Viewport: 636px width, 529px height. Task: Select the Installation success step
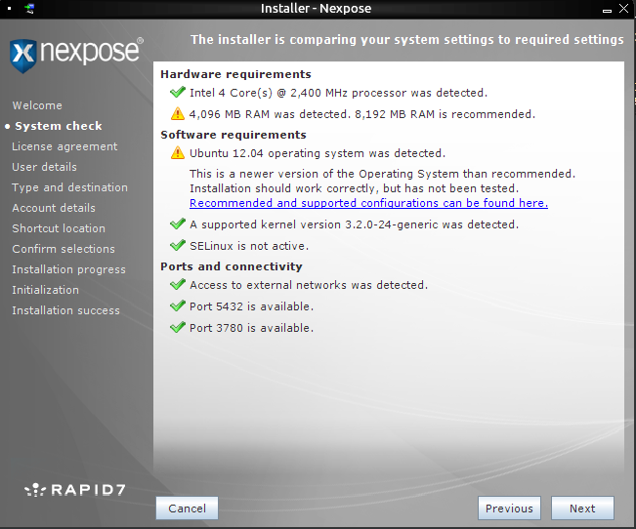click(65, 310)
